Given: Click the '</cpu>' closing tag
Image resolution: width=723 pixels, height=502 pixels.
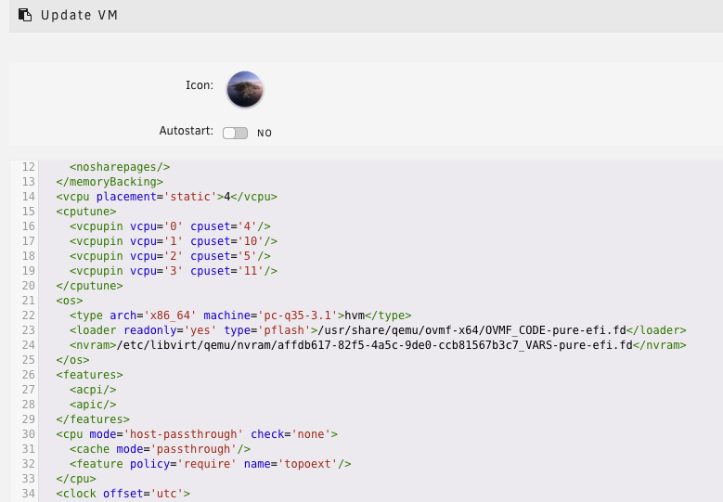Looking at the screenshot, I should pos(76,479).
